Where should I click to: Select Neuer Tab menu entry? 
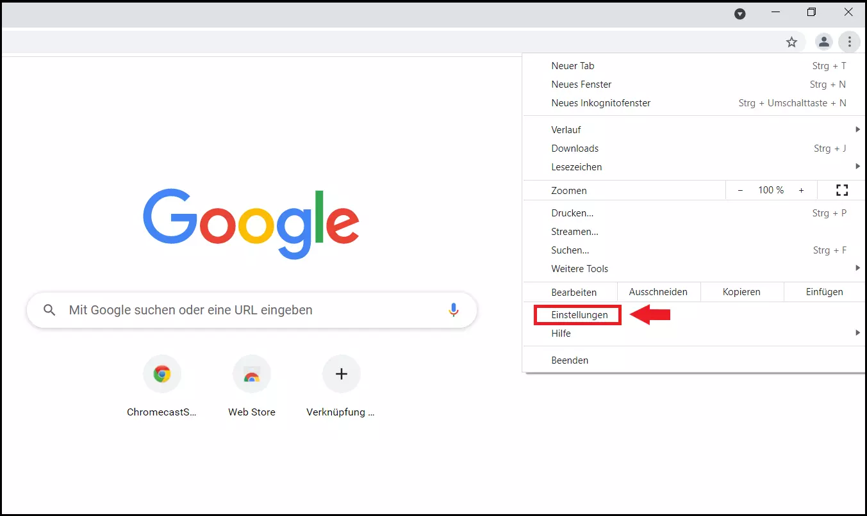pyautogui.click(x=695, y=66)
